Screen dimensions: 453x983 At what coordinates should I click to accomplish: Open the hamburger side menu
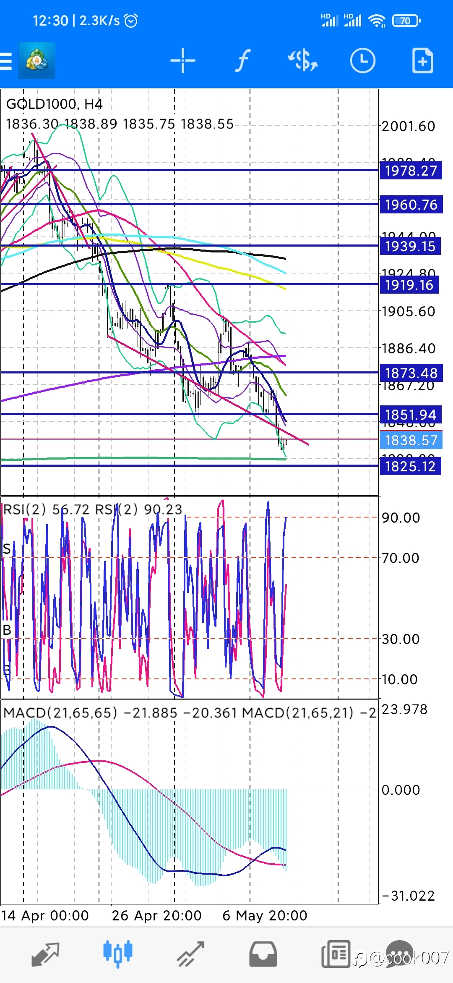[x=6, y=61]
